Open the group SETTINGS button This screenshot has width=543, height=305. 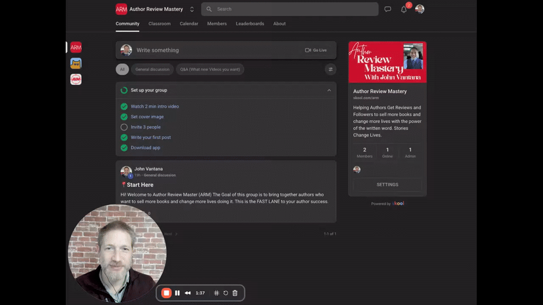[387, 185]
